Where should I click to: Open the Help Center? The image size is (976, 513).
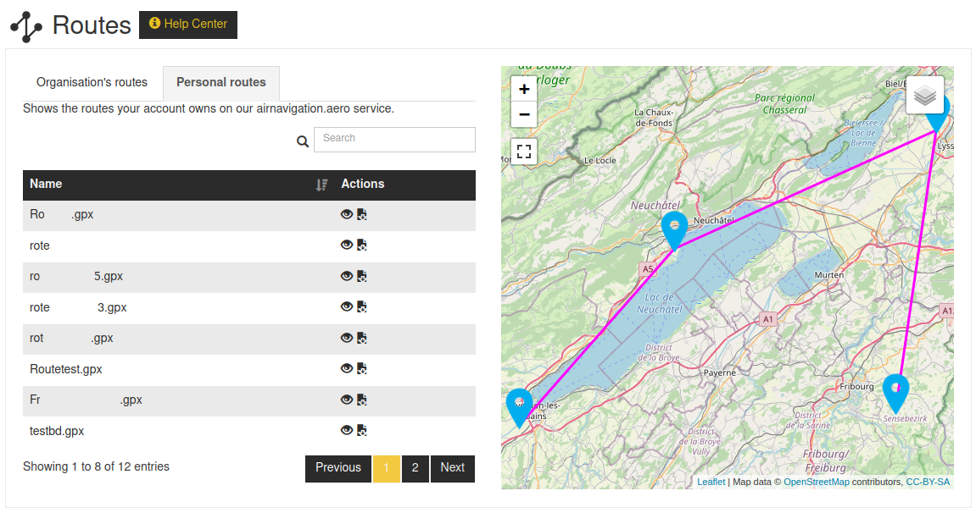[x=188, y=25]
